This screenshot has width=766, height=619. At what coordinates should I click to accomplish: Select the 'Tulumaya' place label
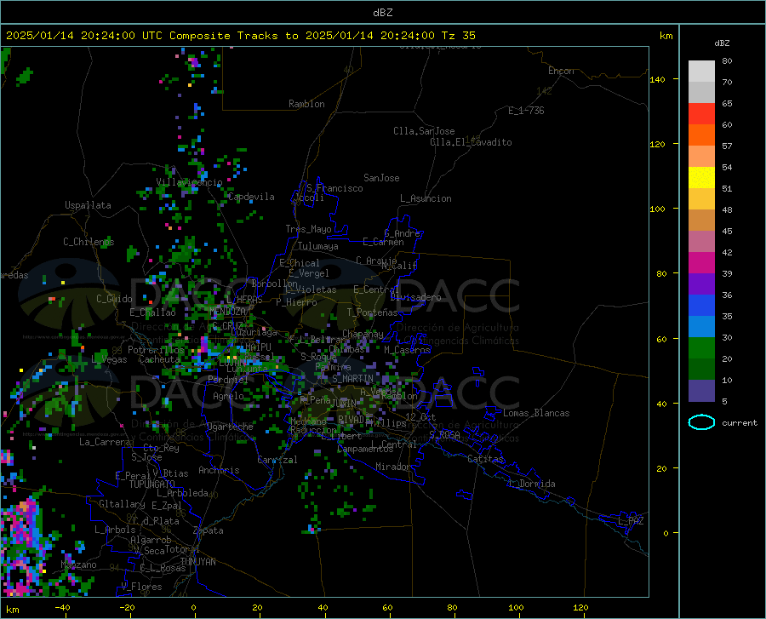coord(318,246)
